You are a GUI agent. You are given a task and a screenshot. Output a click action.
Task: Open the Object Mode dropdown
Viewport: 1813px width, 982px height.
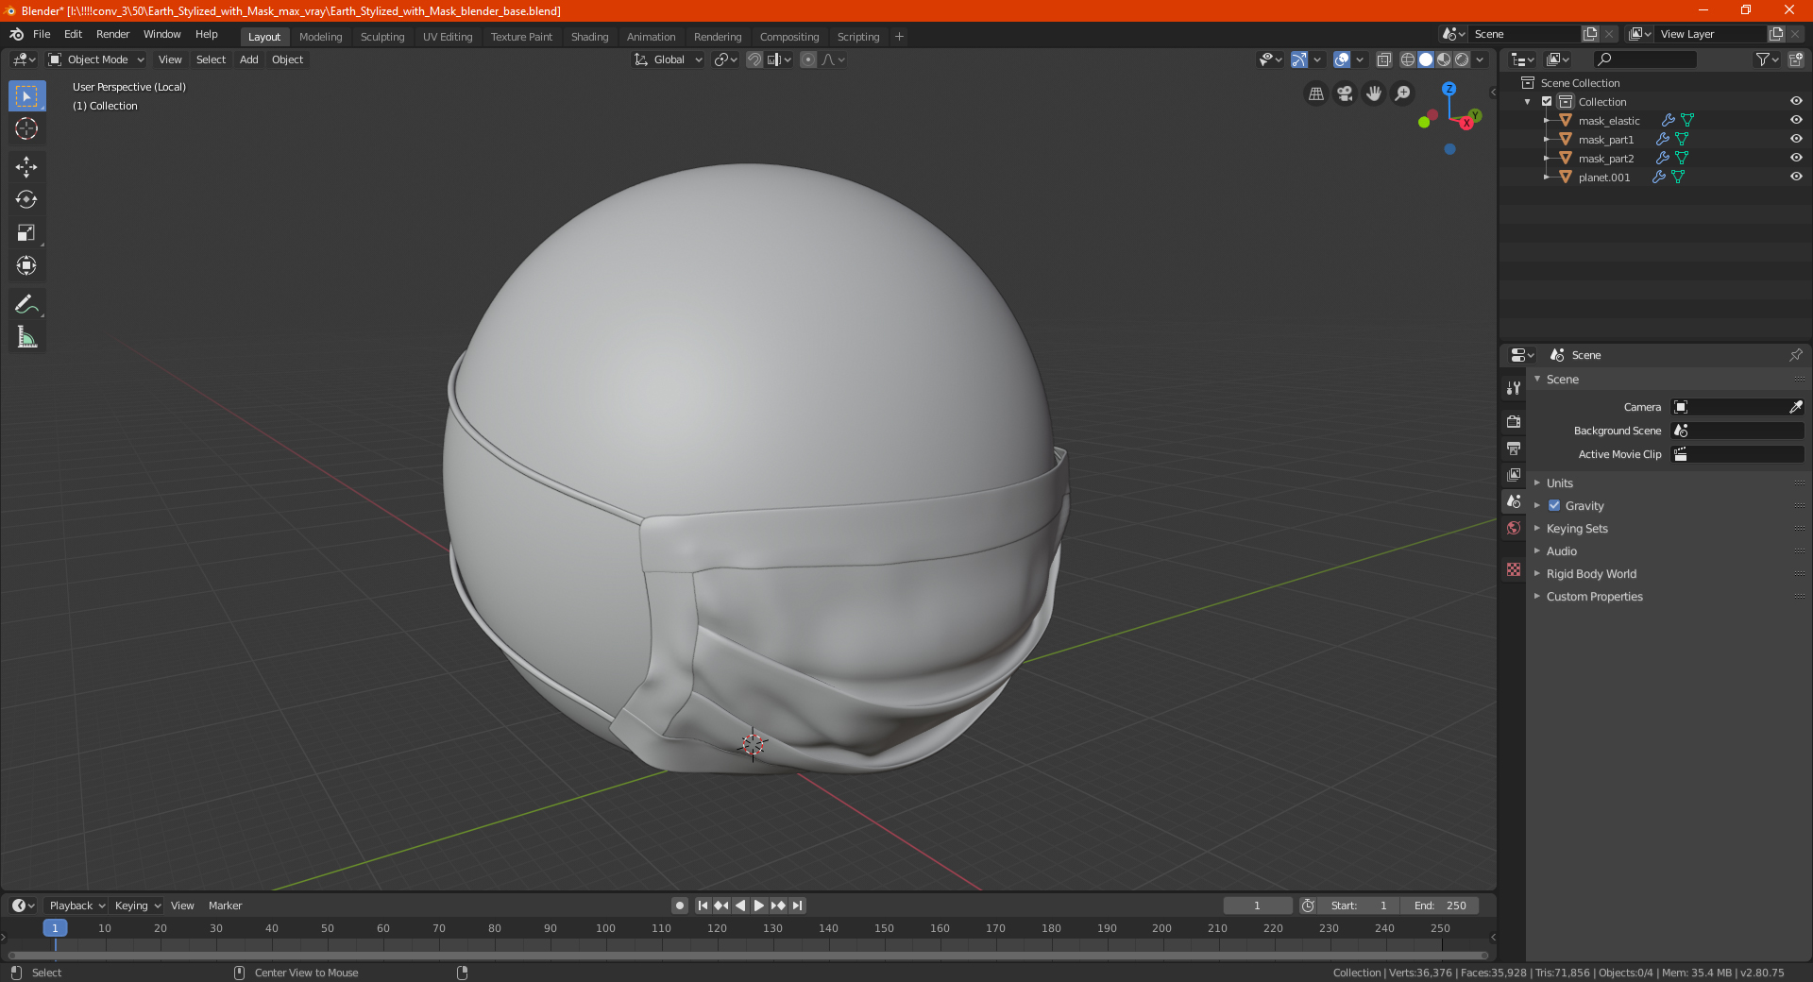(x=96, y=59)
